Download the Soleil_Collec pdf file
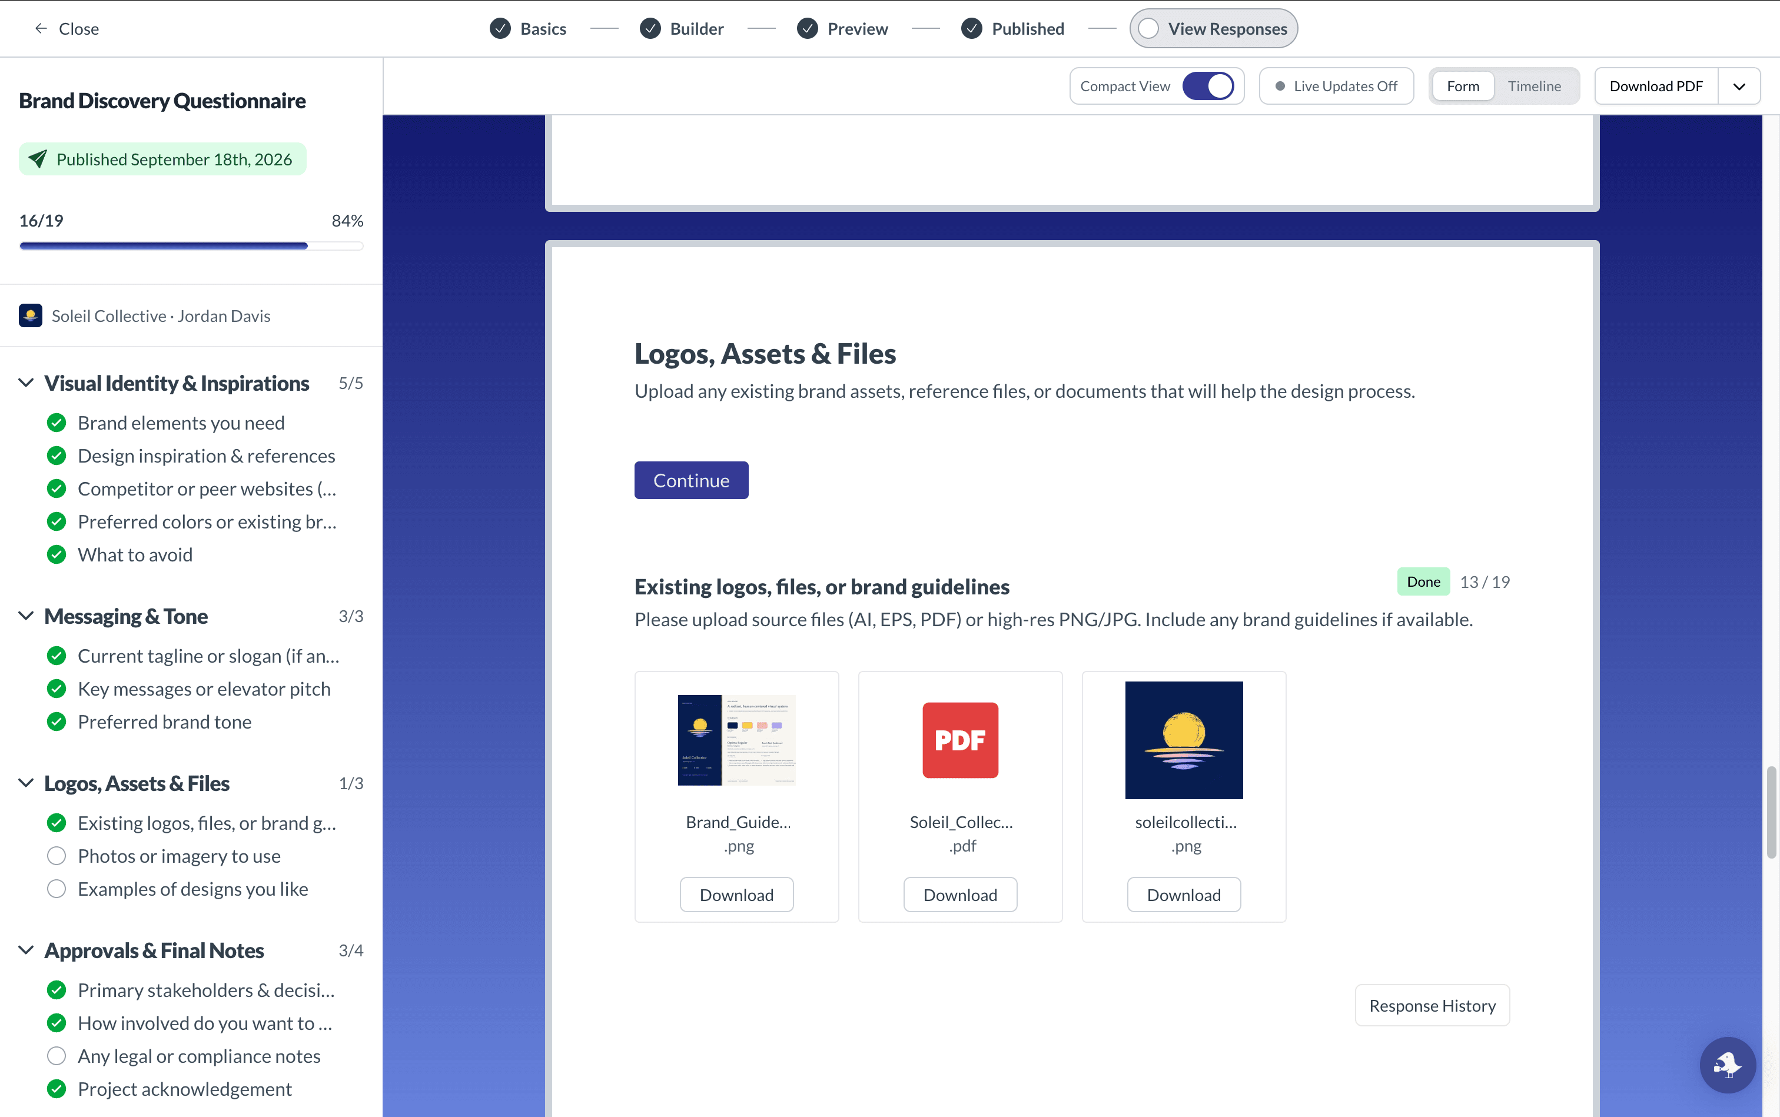Image resolution: width=1780 pixels, height=1117 pixels. pos(960,894)
